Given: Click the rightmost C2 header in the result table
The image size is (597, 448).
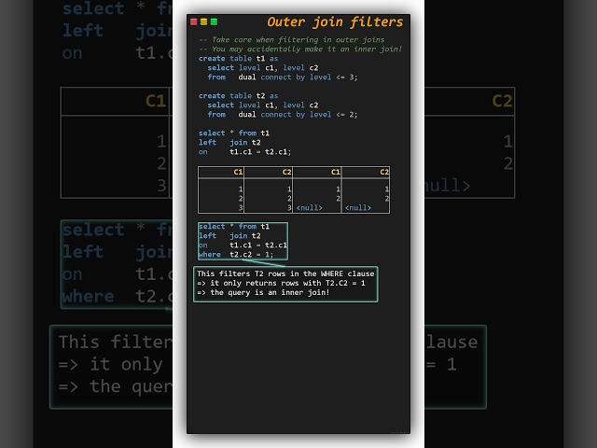Looking at the screenshot, I should pyautogui.click(x=384, y=172).
